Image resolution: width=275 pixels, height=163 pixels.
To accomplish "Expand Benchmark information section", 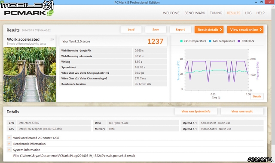I will click(x=9, y=144).
